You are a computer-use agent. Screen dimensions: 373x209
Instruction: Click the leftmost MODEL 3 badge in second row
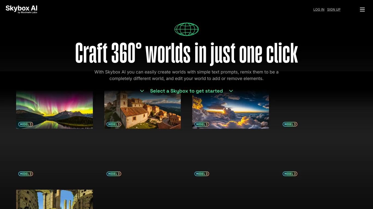point(26,174)
